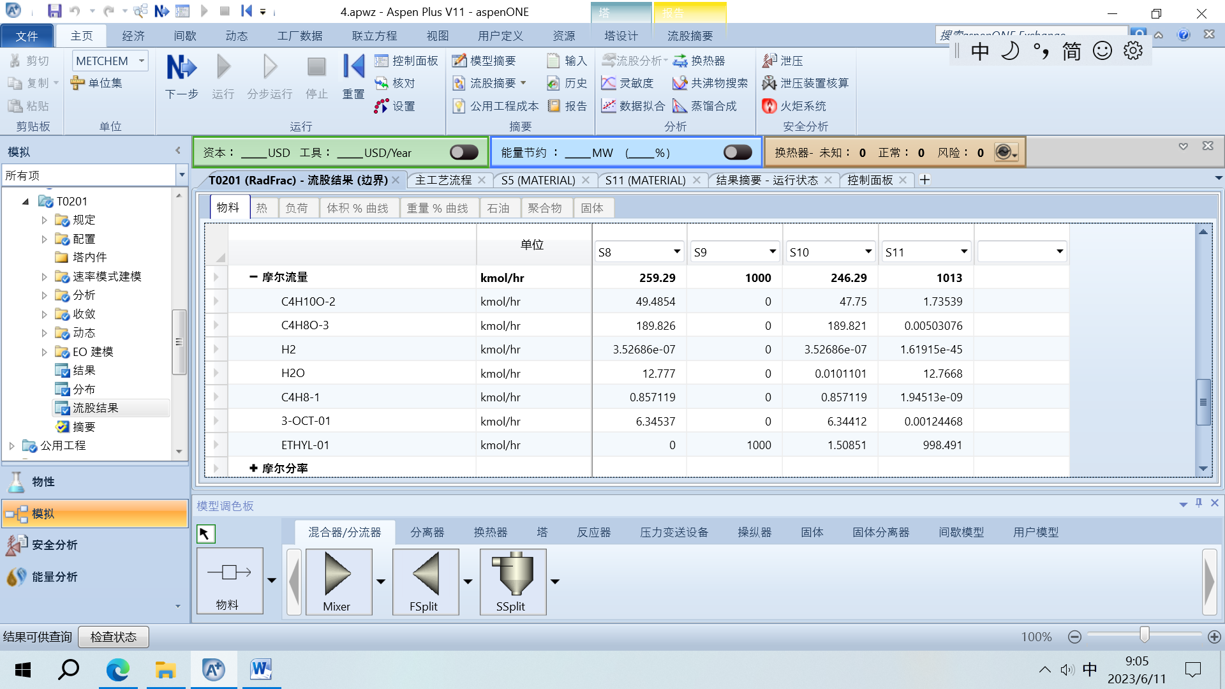
Task: Open the S9 stream column dropdown
Action: click(773, 252)
